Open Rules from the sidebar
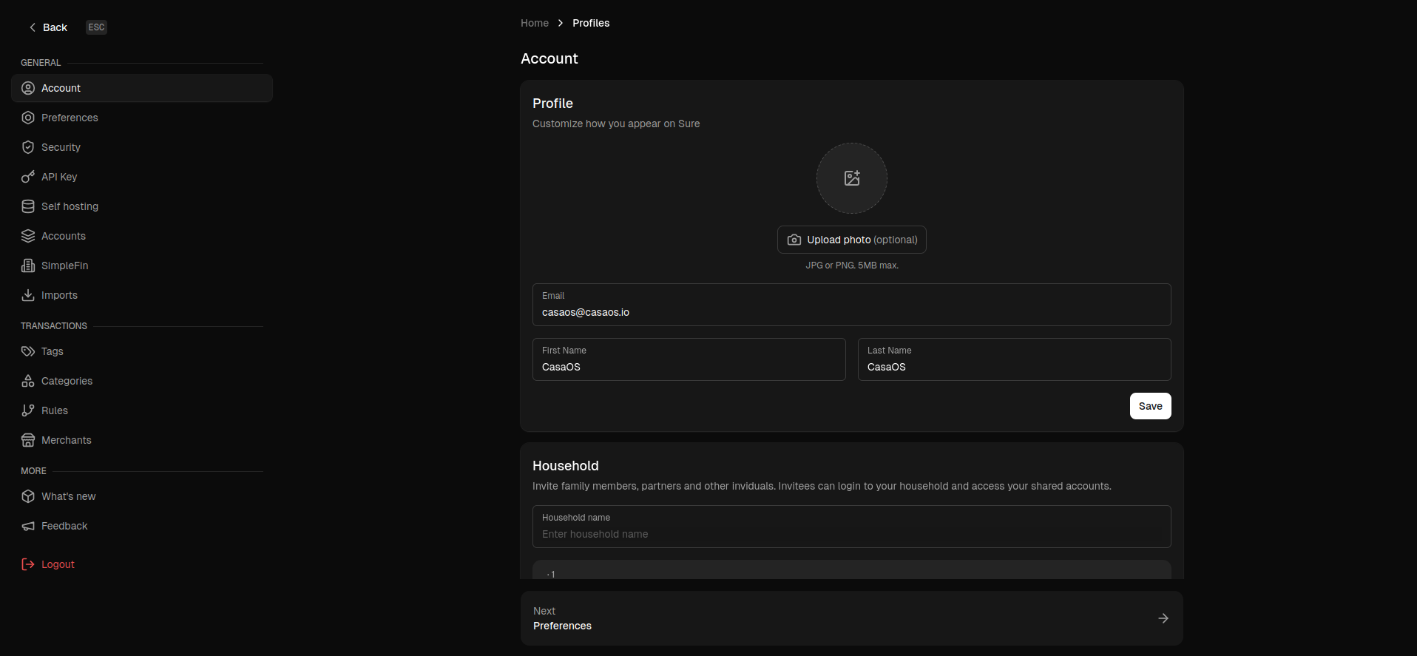 click(54, 410)
